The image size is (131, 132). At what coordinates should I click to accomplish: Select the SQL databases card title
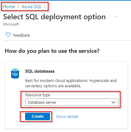[40, 71]
